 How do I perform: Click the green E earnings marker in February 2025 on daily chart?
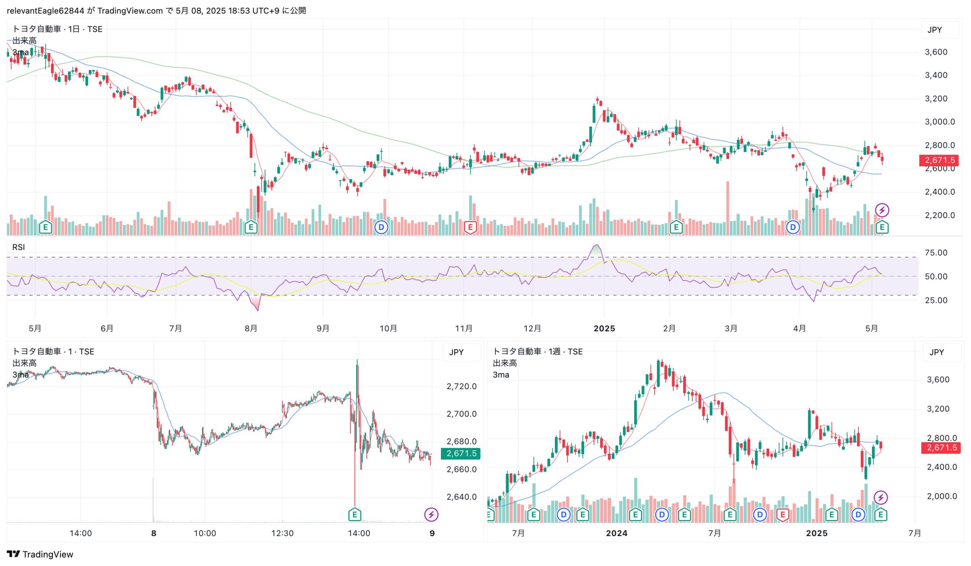click(676, 227)
